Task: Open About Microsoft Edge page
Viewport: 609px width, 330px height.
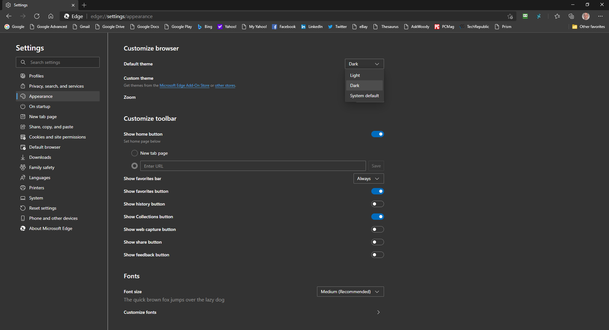Action: click(x=58, y=228)
